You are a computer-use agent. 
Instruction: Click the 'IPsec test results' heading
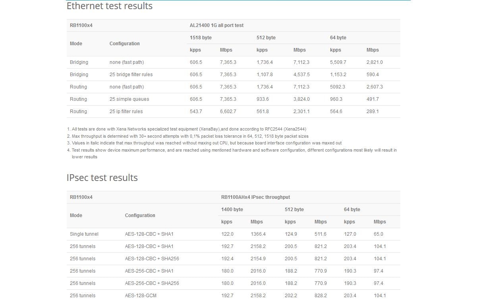click(102, 177)
